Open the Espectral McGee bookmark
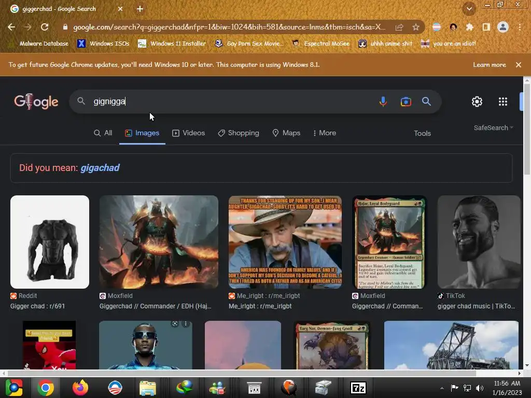Screen dimensions: 531x398 (320, 44)
